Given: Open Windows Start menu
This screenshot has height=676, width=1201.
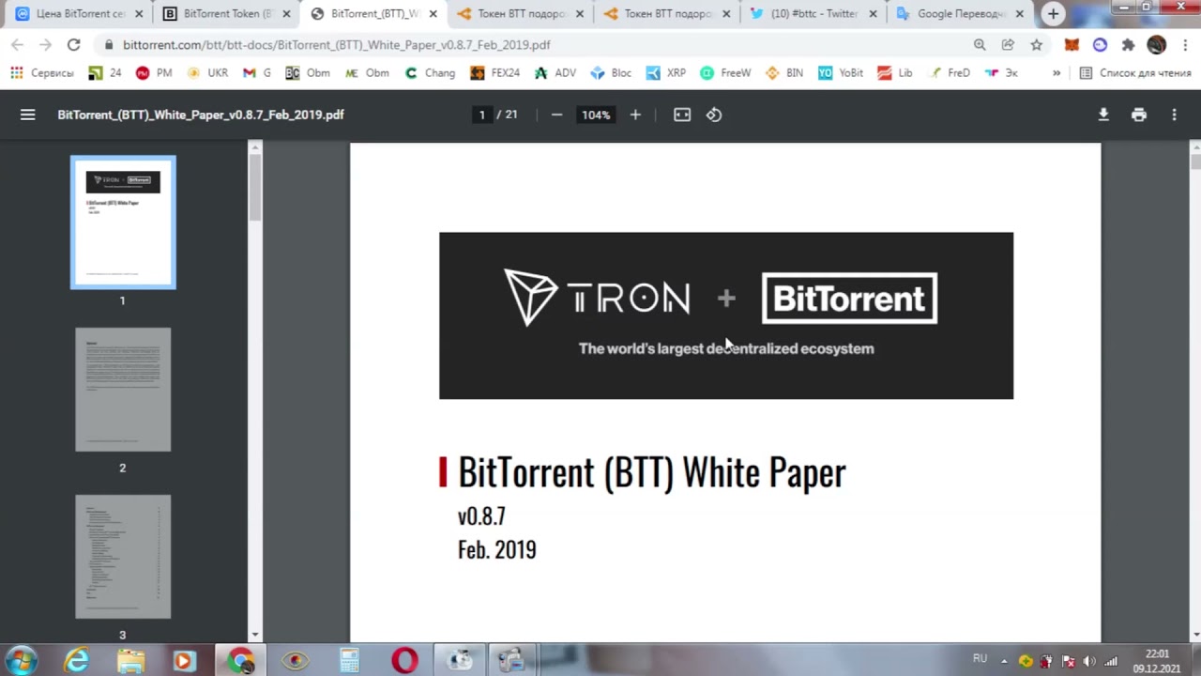Looking at the screenshot, I should point(22,660).
